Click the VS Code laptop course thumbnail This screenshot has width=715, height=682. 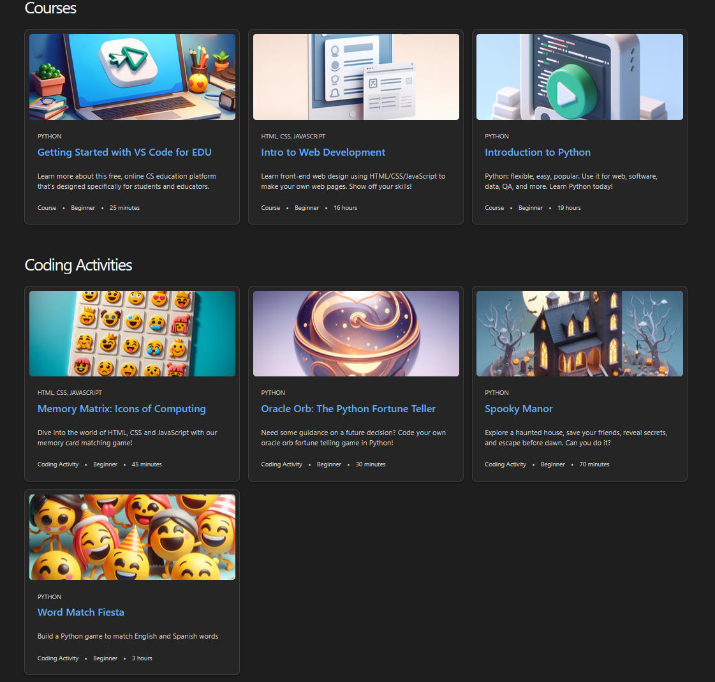tap(131, 77)
